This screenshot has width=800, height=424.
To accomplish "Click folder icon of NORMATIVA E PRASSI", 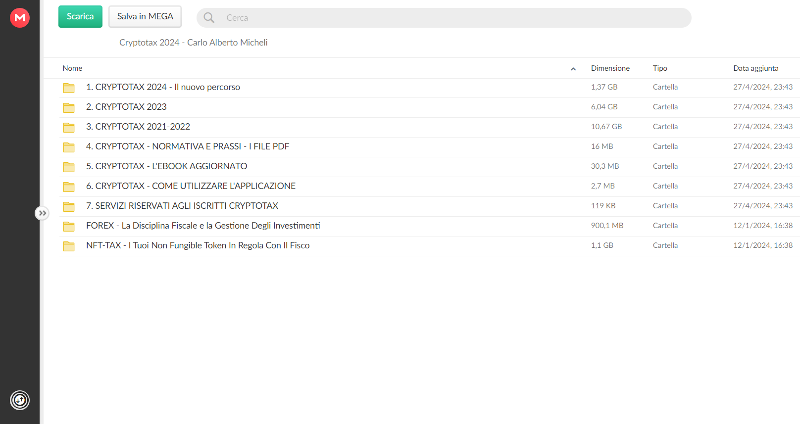I will [x=69, y=147].
